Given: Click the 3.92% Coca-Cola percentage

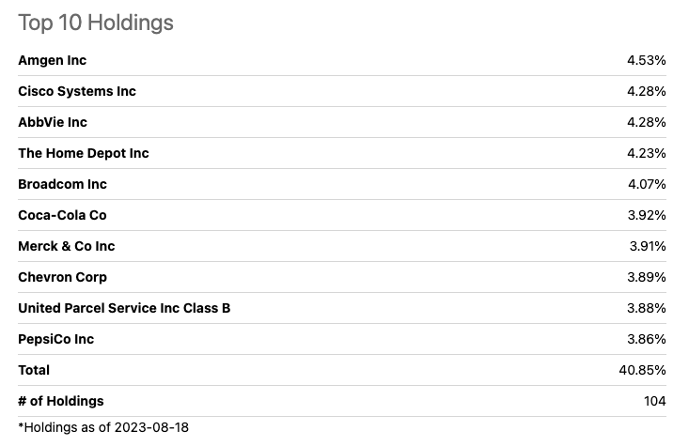Looking at the screenshot, I should tap(647, 215).
